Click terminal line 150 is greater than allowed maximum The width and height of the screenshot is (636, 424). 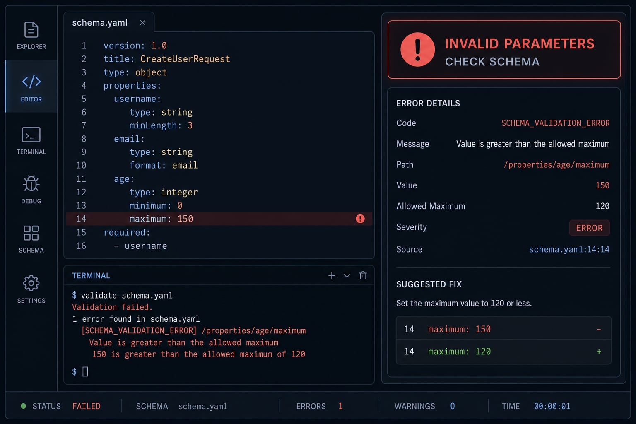pos(198,354)
